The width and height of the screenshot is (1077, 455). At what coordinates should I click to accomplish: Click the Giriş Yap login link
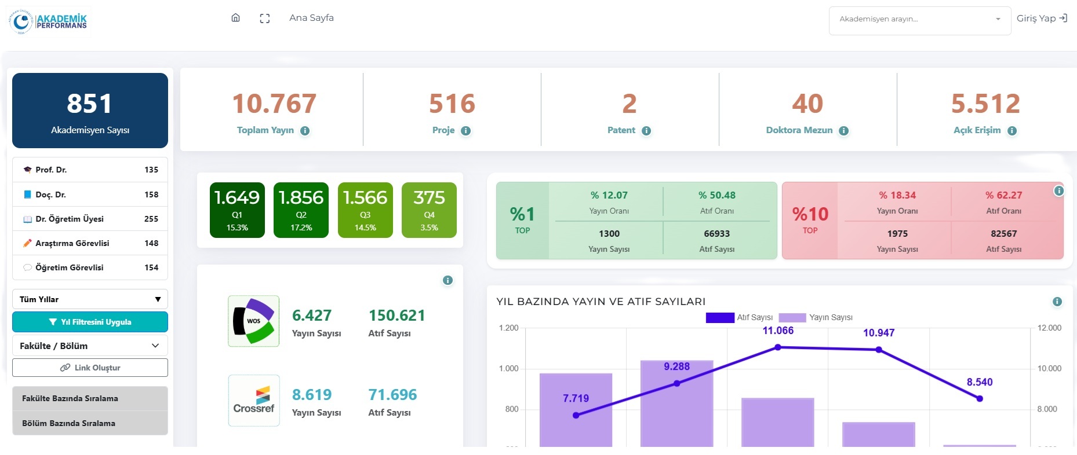pyautogui.click(x=1042, y=19)
